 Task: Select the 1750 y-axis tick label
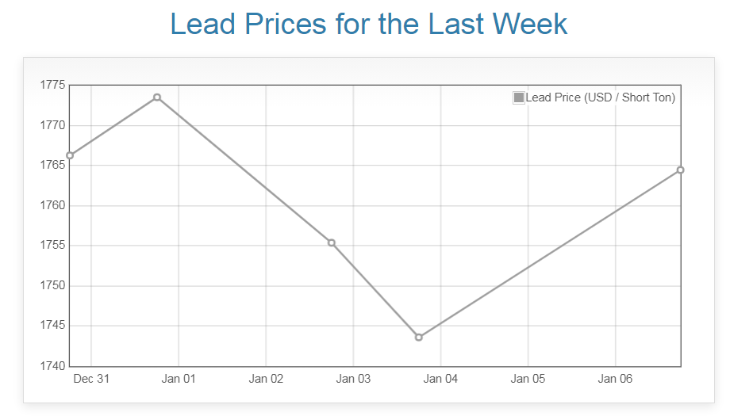(52, 285)
